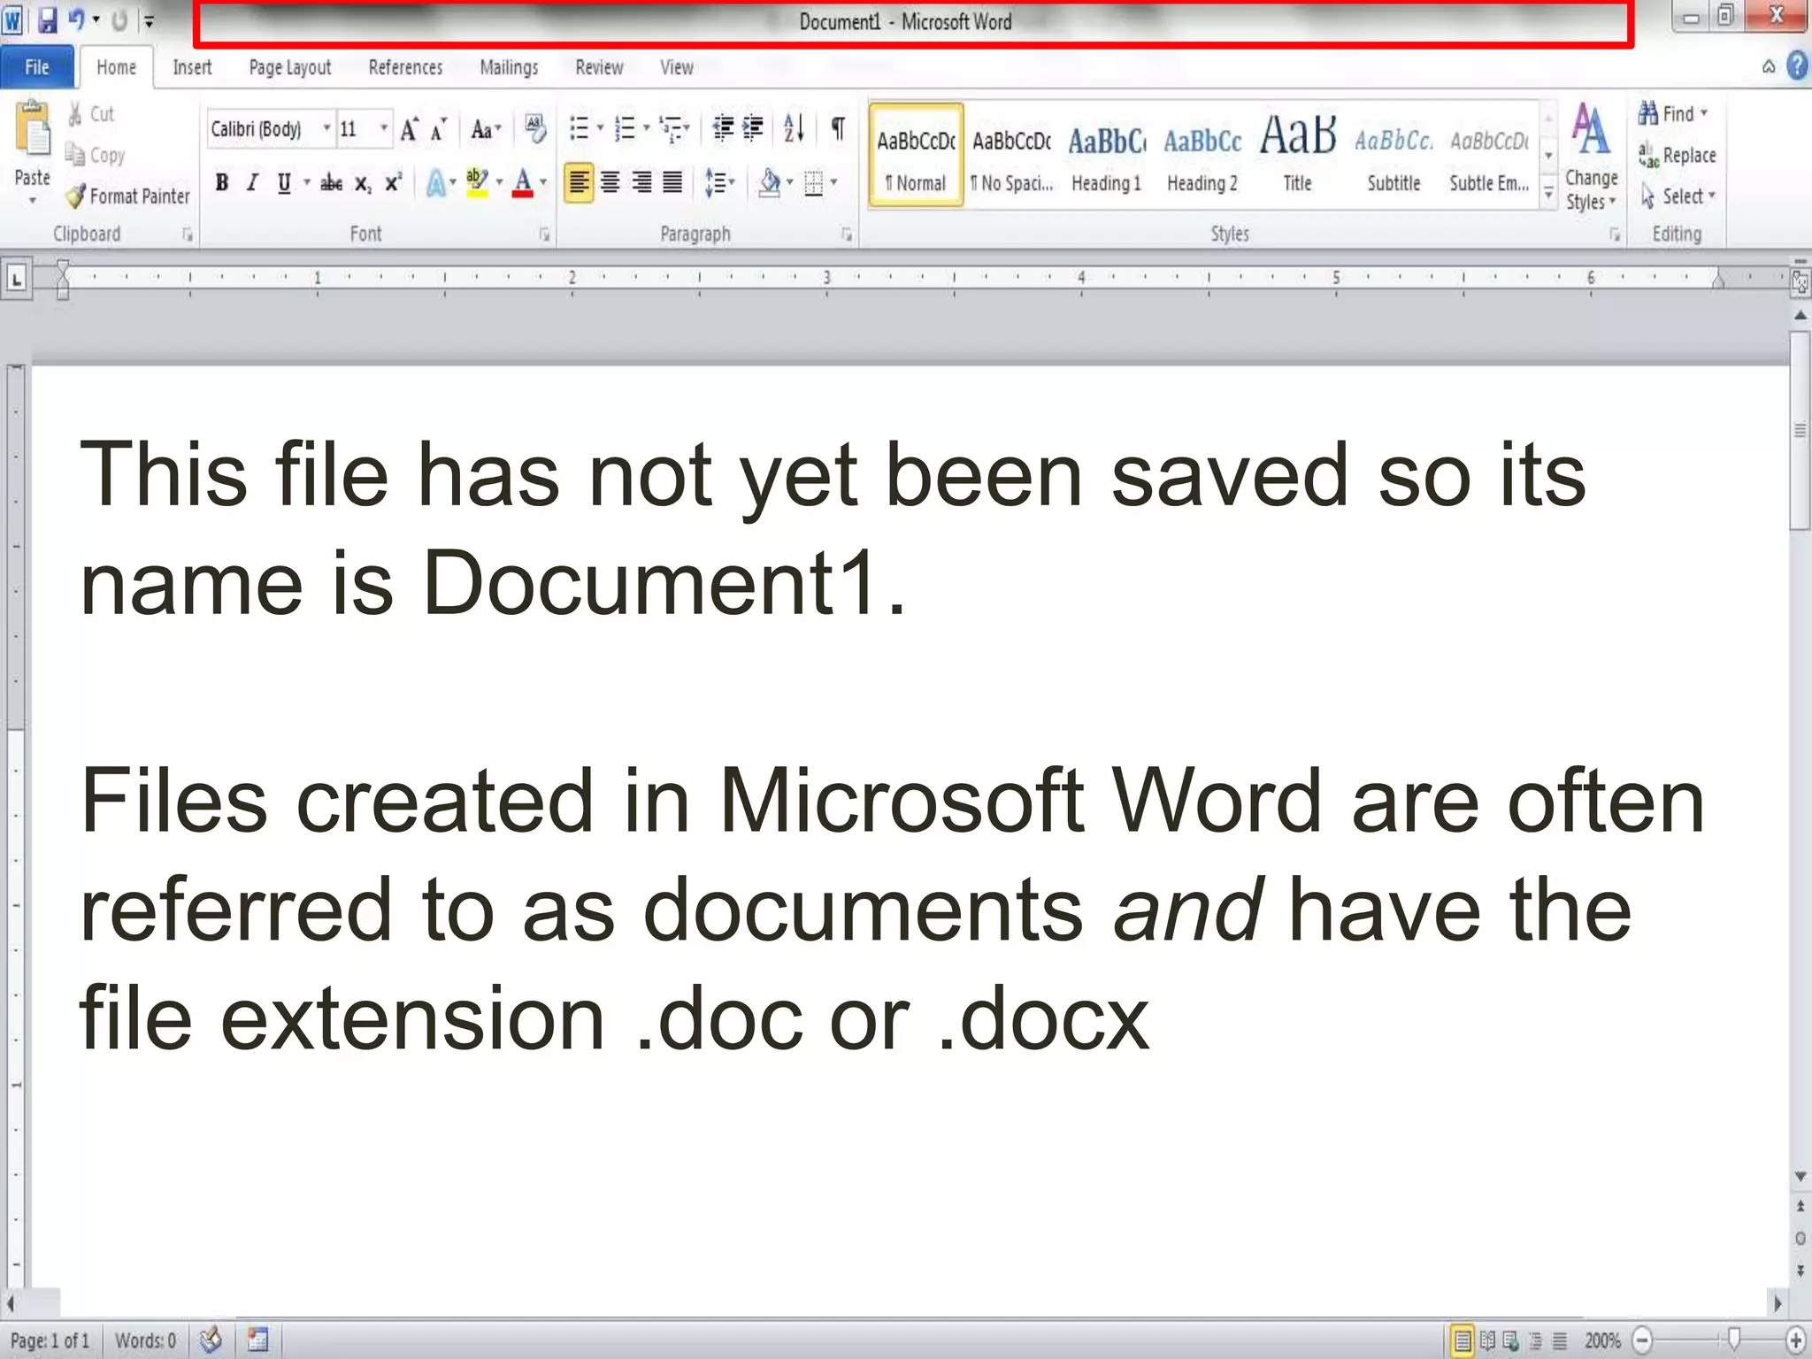The width and height of the screenshot is (1812, 1359).
Task: Select the Format Painter brush
Action: 76,196
